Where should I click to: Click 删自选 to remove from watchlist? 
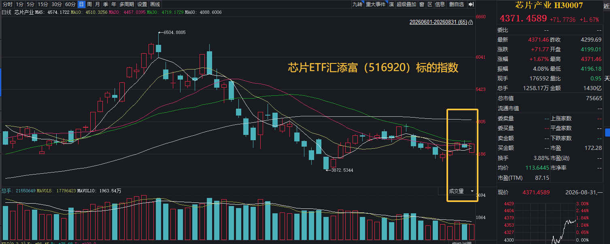pos(457,4)
